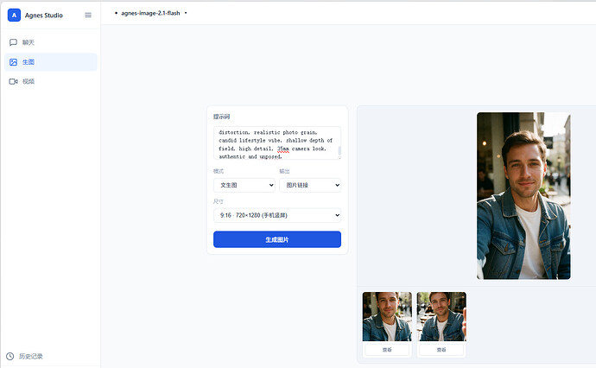The height and width of the screenshot is (368, 596).
Task: Open the large generated portrait image
Action: tap(523, 196)
